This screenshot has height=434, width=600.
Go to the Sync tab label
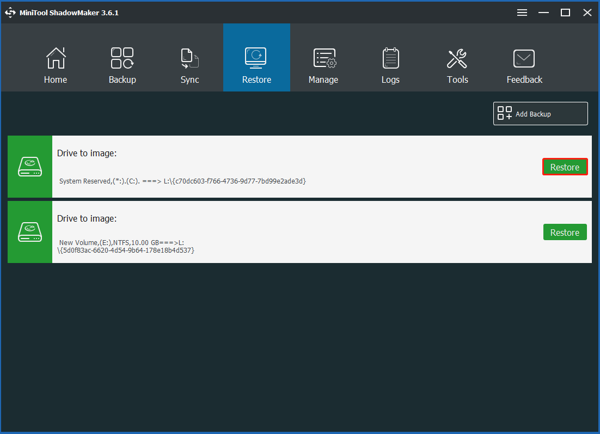(190, 80)
